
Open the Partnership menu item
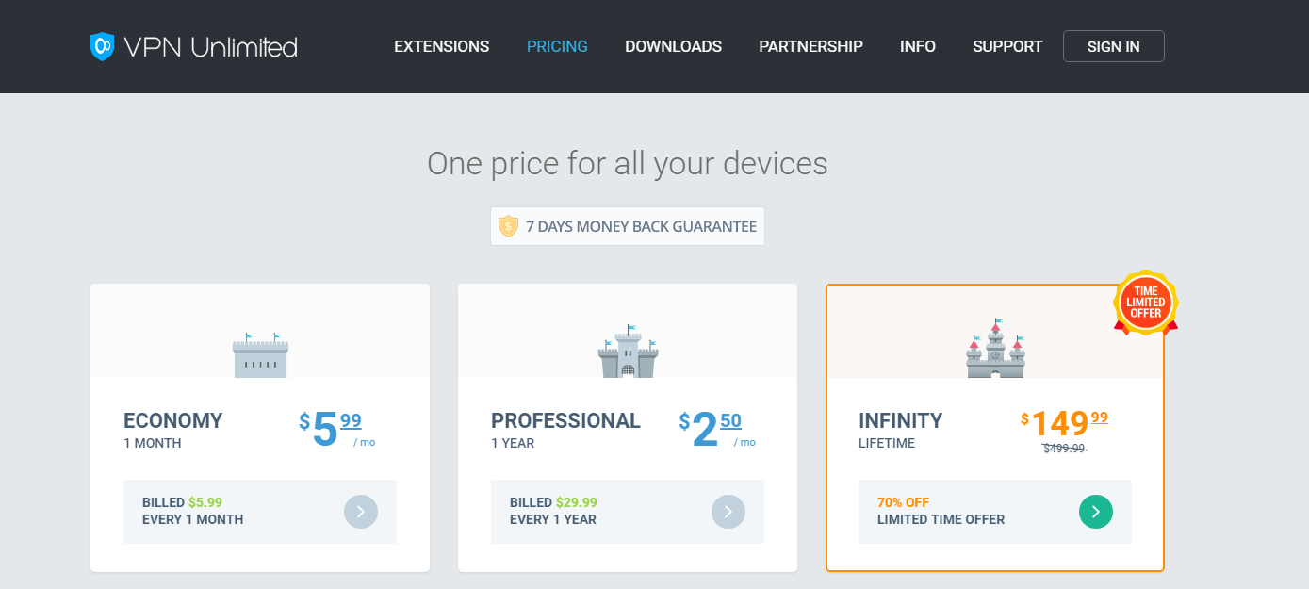[x=810, y=46]
